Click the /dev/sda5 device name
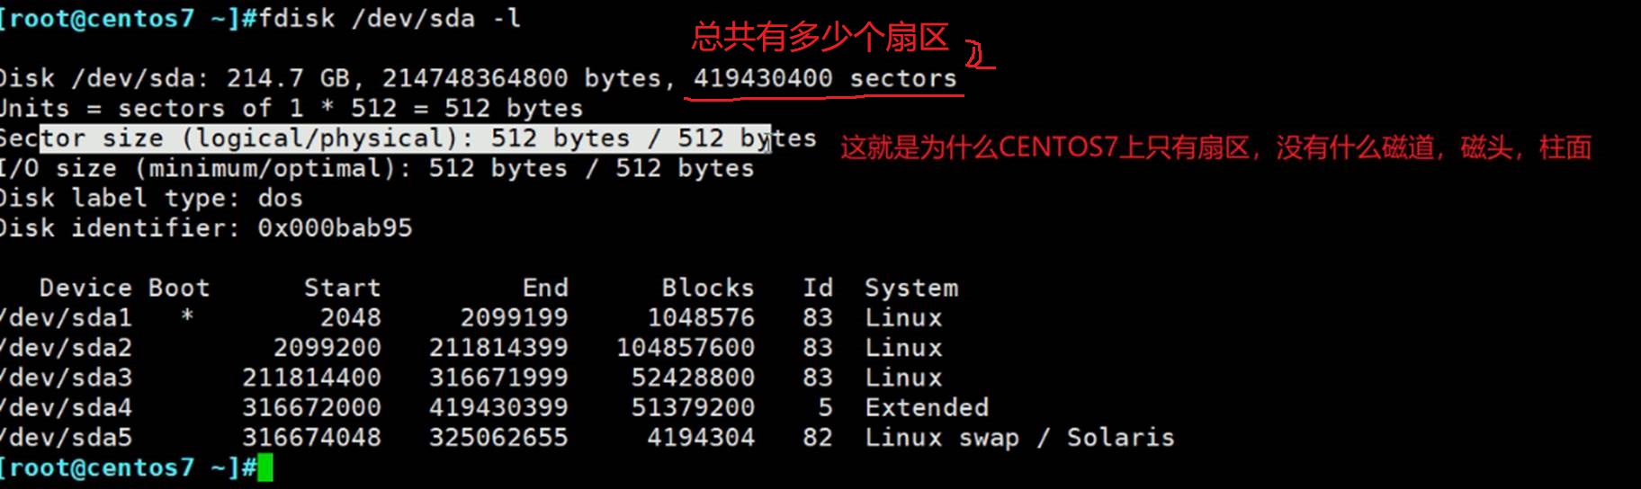Viewport: 1641px width, 489px height. [x=67, y=438]
